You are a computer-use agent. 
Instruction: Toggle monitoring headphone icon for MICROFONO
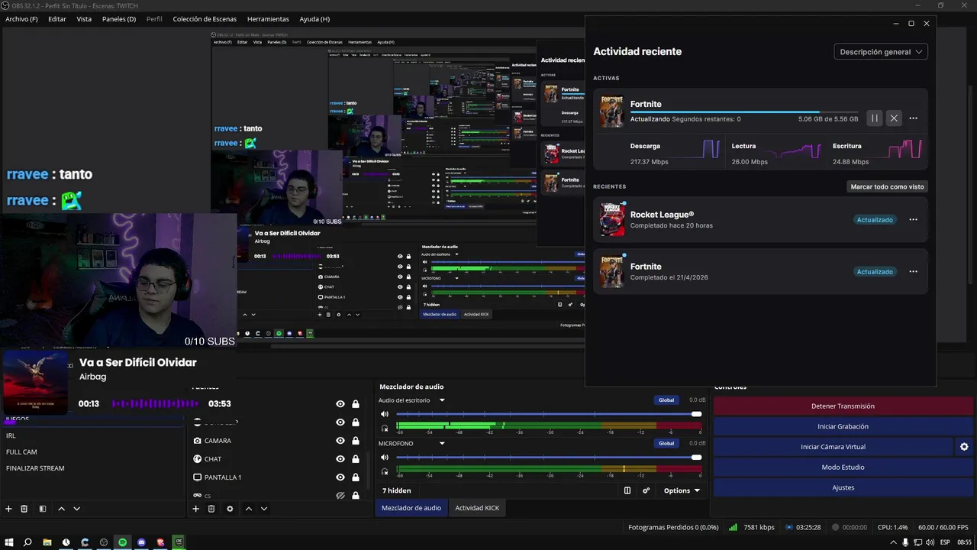click(x=385, y=471)
